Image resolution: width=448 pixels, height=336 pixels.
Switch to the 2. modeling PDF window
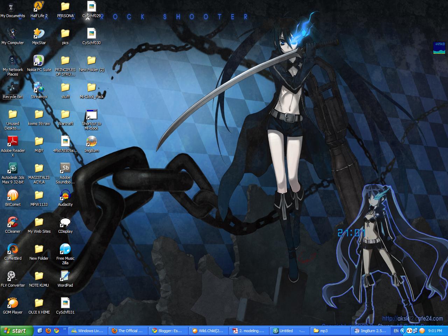[x=249, y=331]
